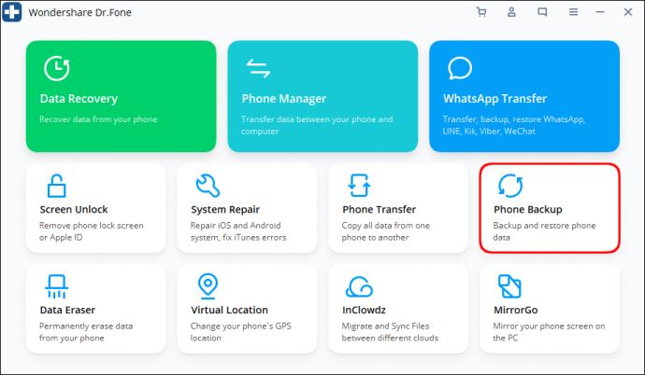Click the WhatsApp Transfer speech bubble icon

(x=460, y=68)
